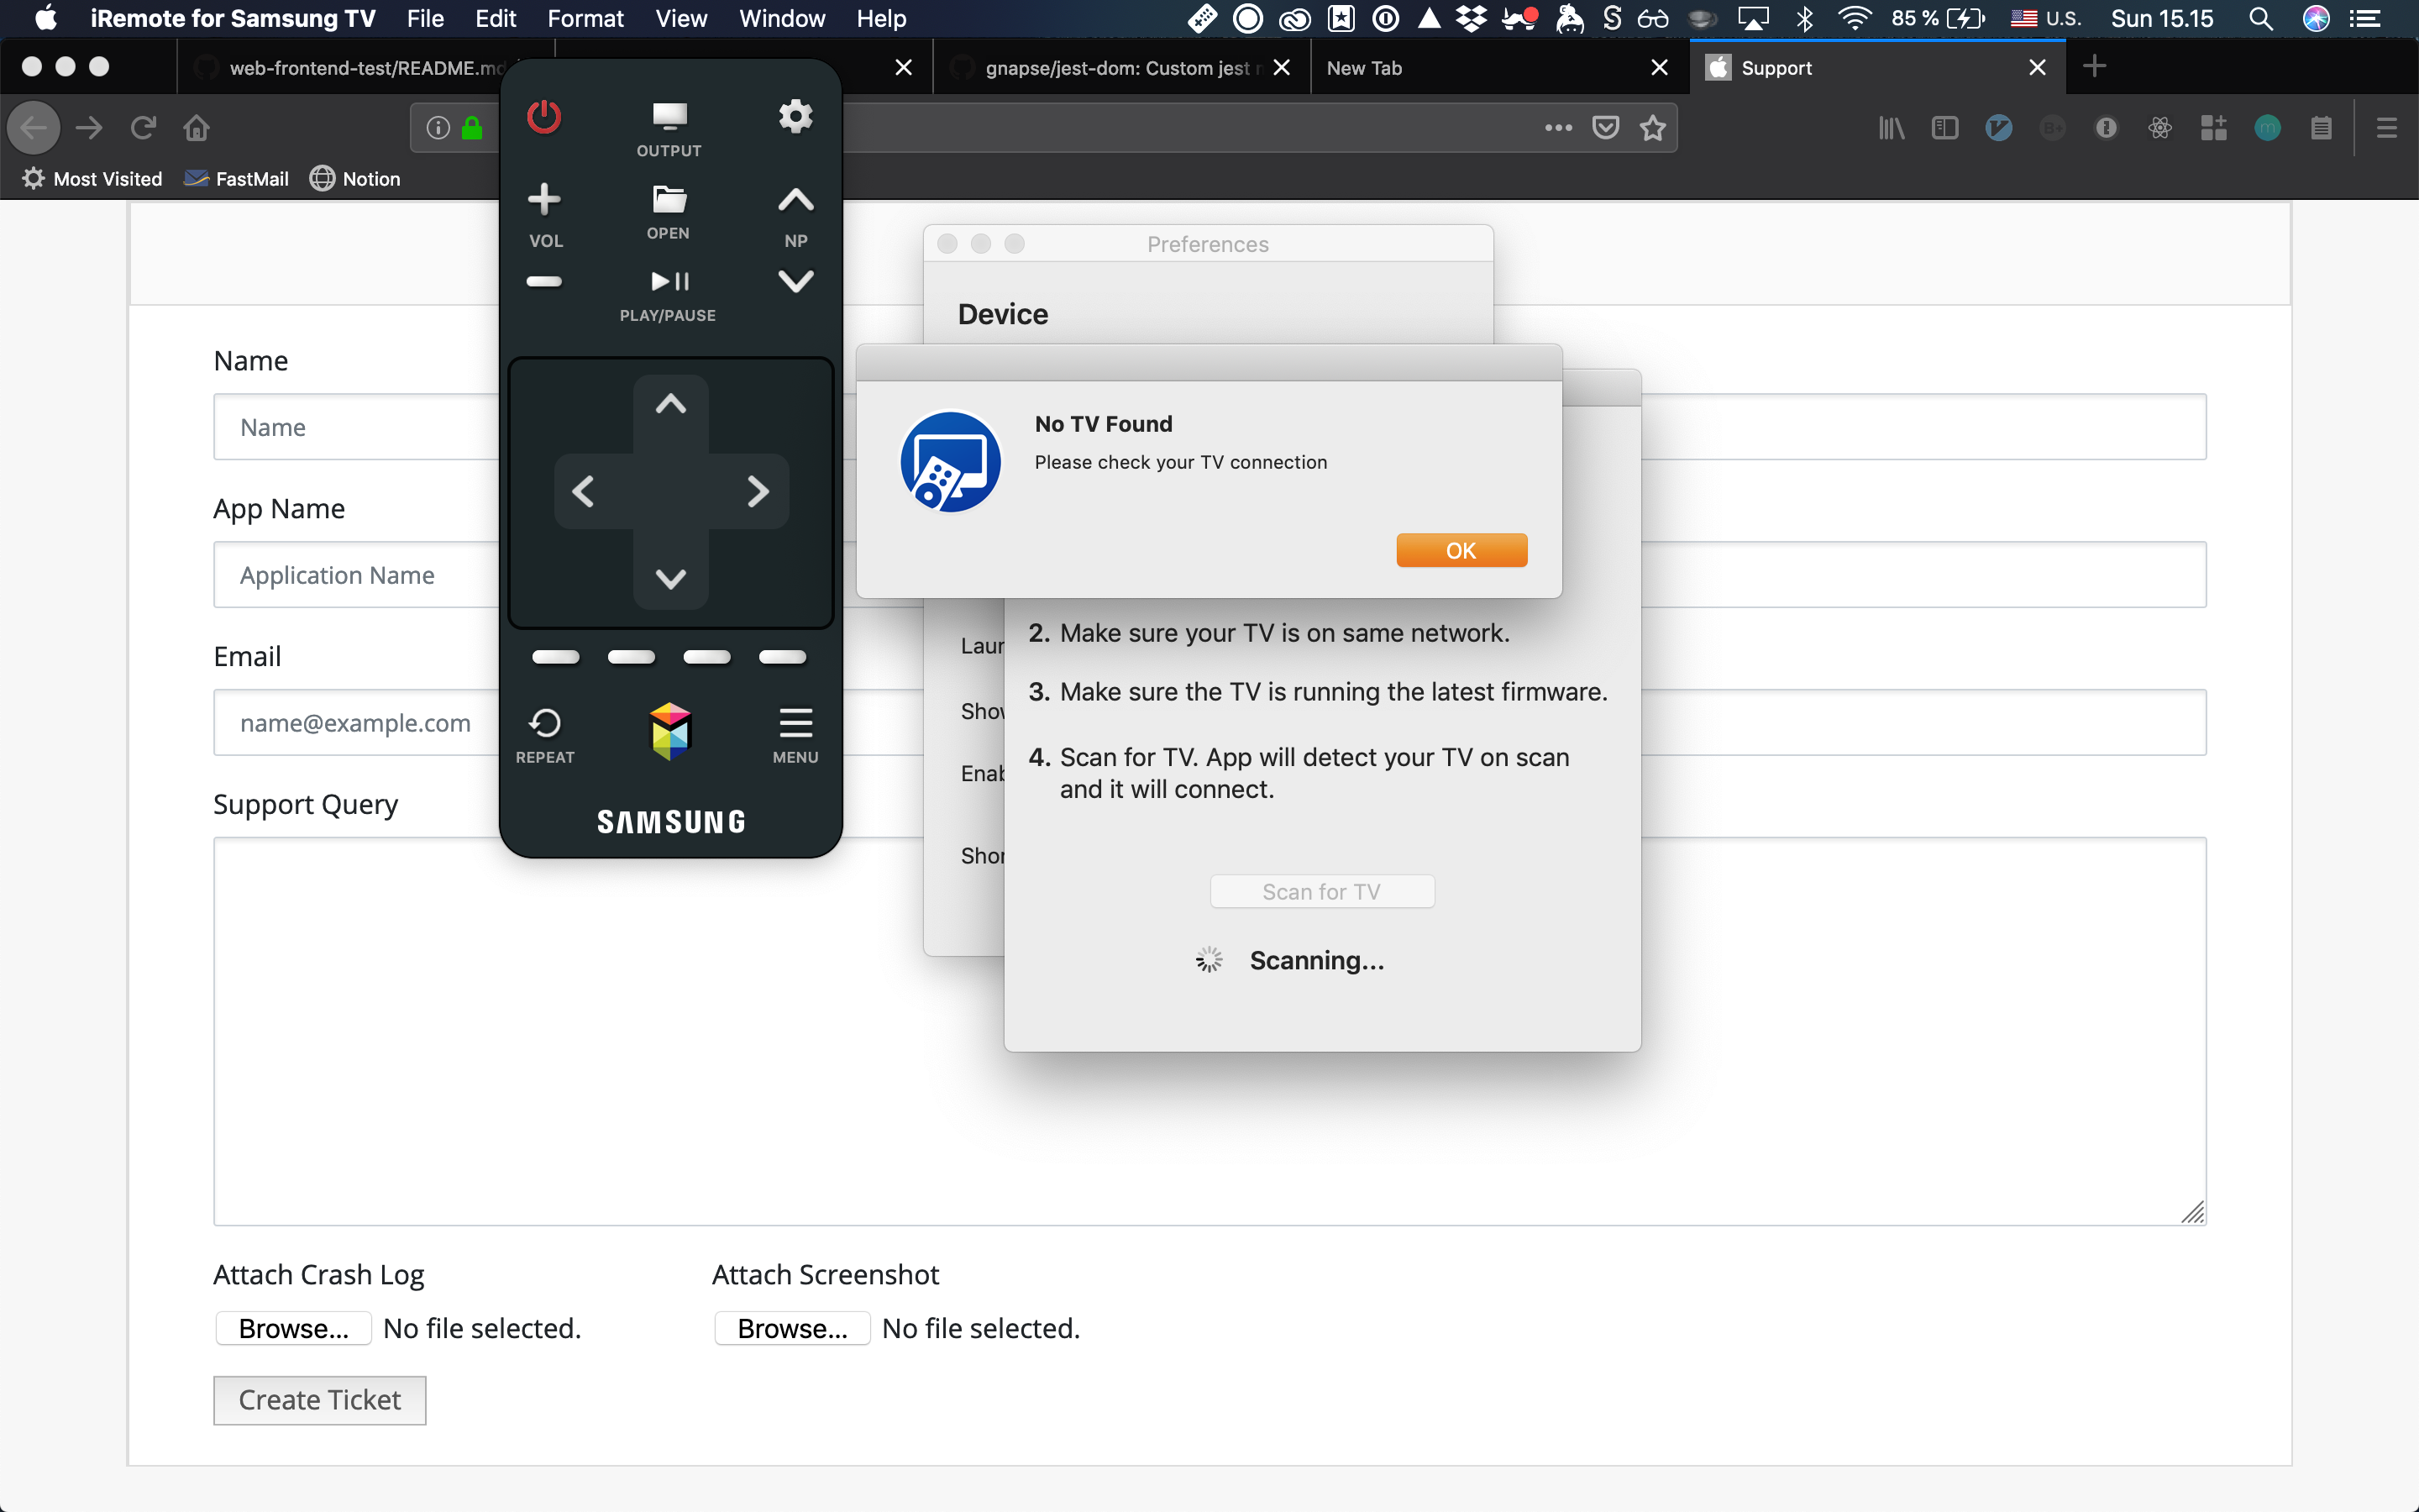Screen dimensions: 2419x1512
Task: Open Bluetooth menu bar icon
Action: click(1804, 18)
